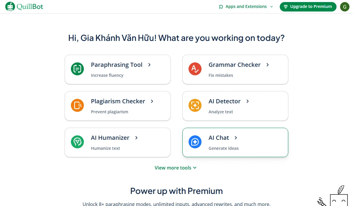Screen dimensions: 353x206
Task: Click the Grammar Checker red icon
Action: pos(195,69)
